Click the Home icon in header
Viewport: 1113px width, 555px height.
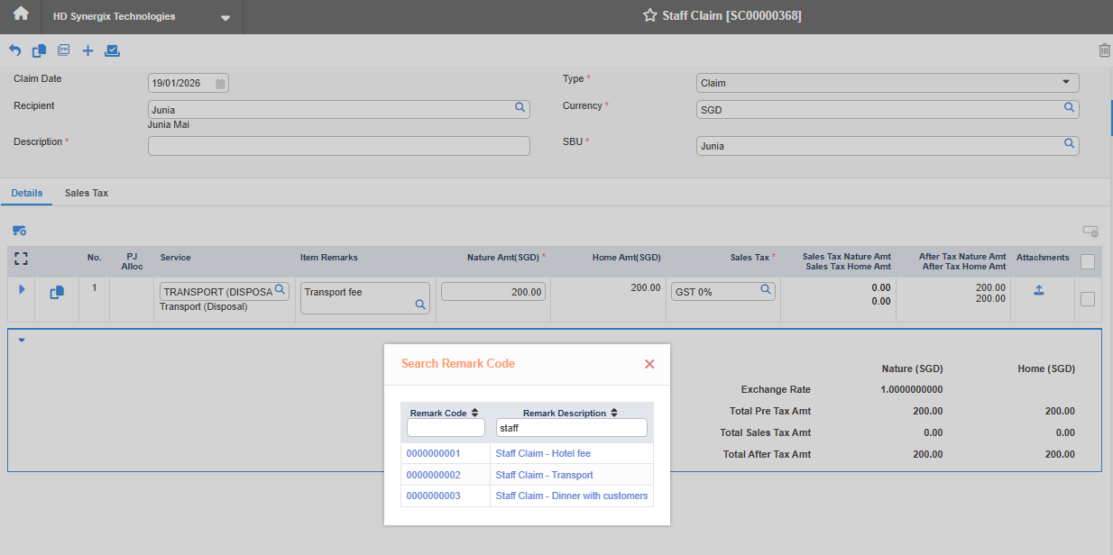click(x=21, y=15)
